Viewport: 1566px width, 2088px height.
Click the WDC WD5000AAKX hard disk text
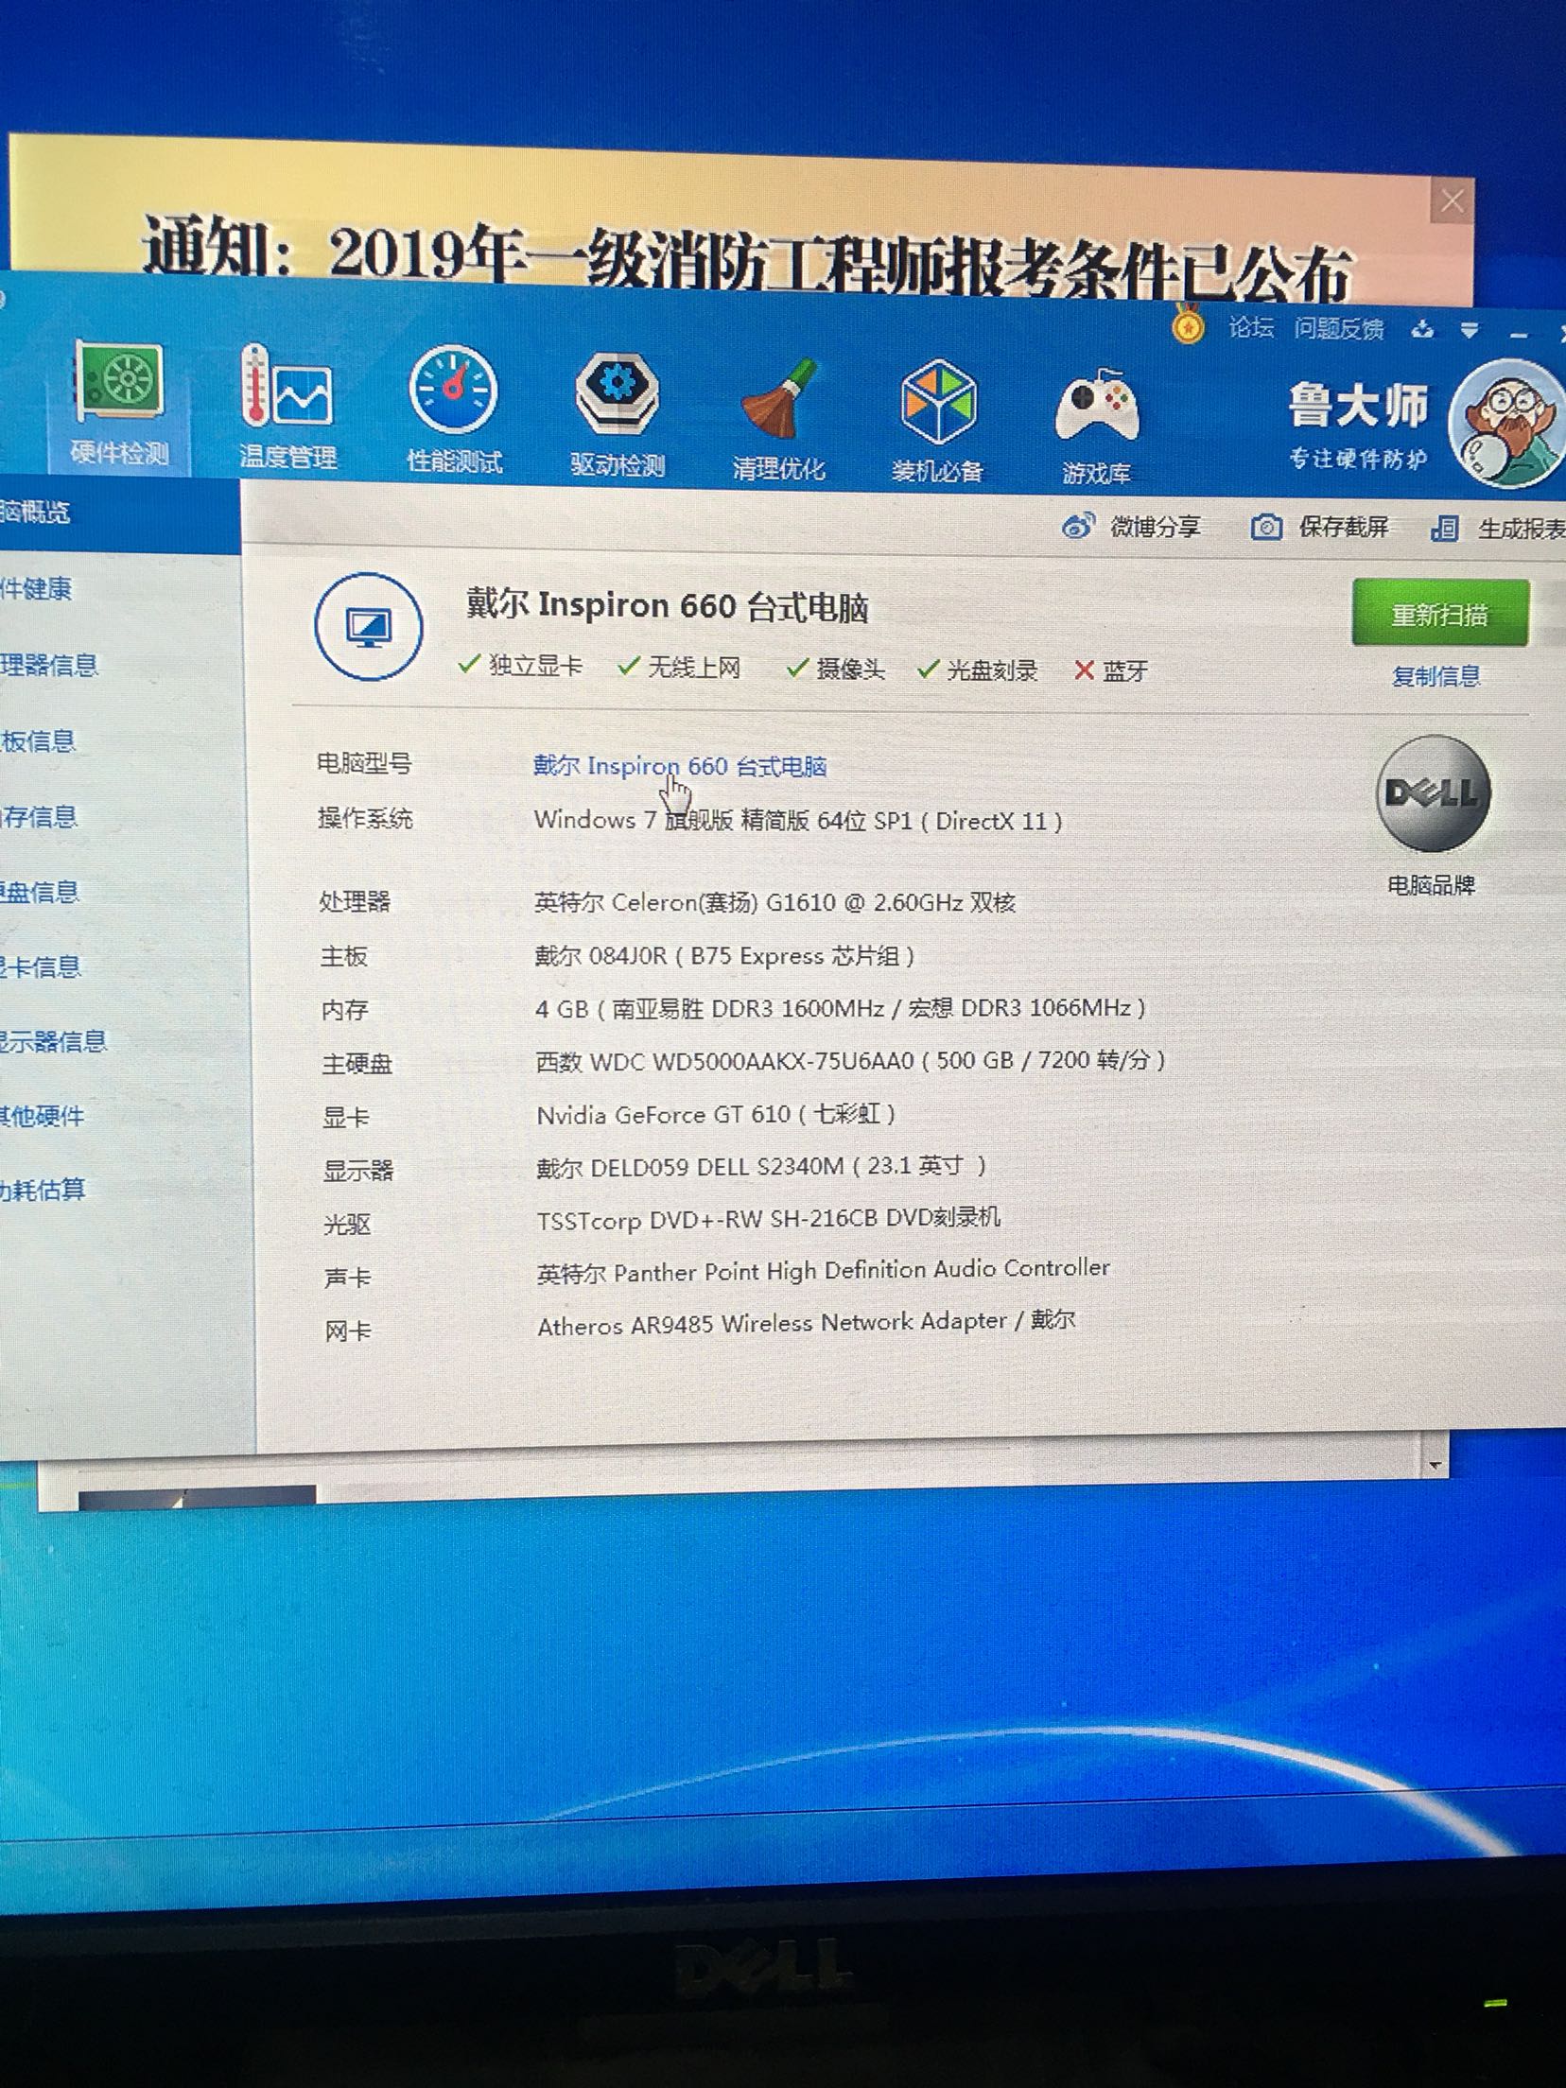(x=850, y=1061)
